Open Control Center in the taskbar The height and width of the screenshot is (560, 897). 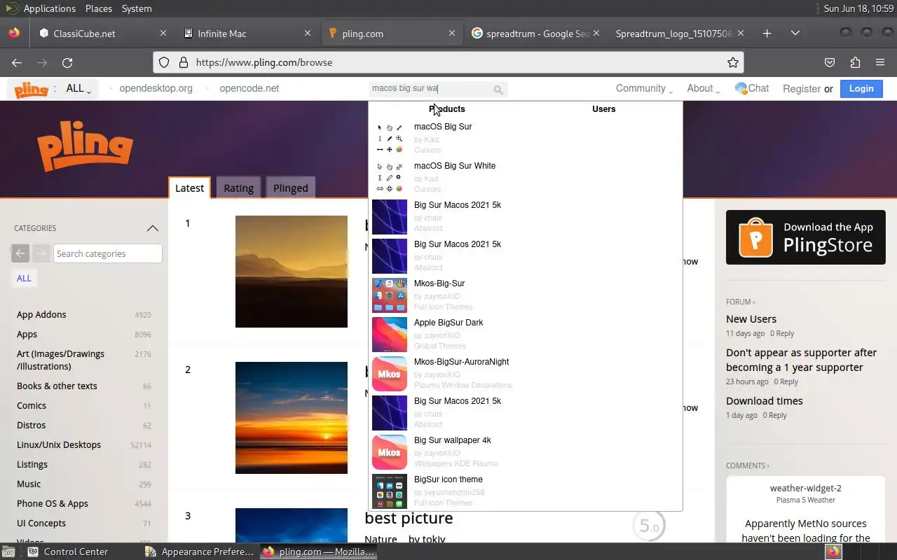coord(67,552)
